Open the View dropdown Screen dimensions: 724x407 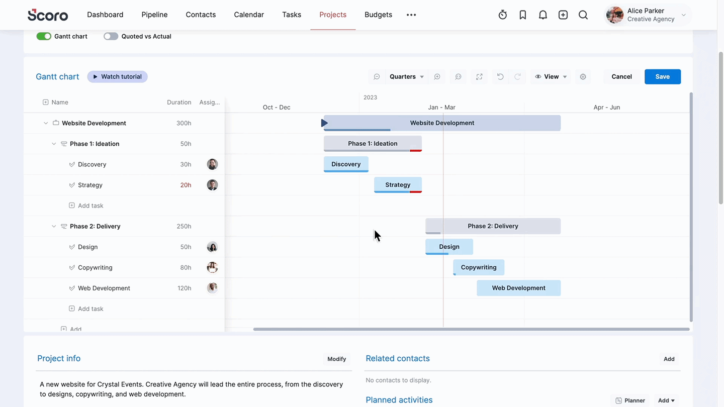[551, 77]
